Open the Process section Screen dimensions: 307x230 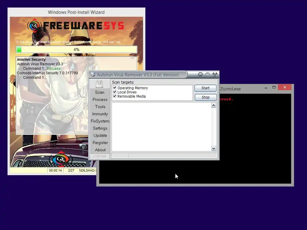click(100, 99)
